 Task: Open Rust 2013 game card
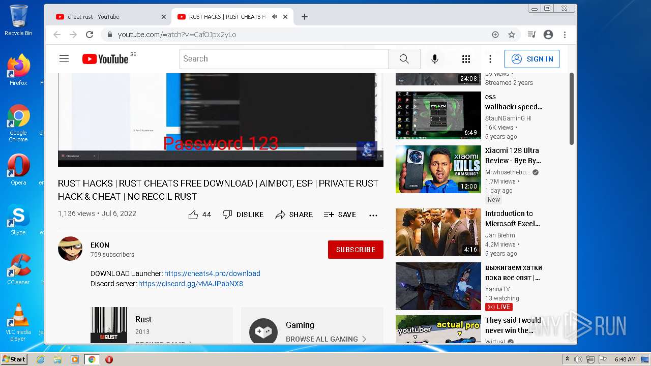[162, 325]
